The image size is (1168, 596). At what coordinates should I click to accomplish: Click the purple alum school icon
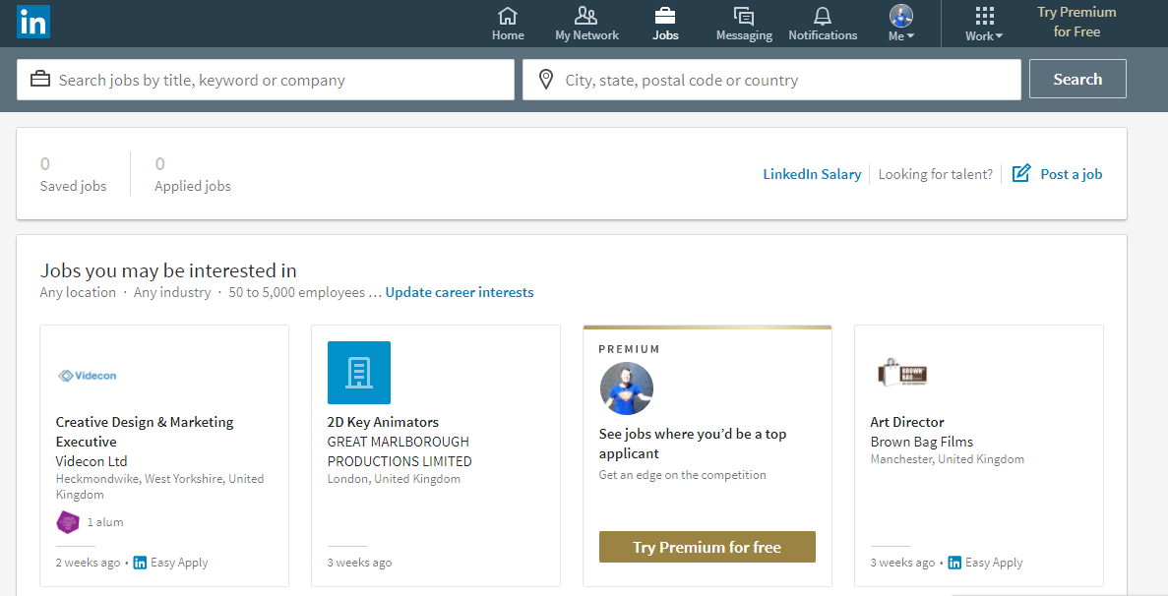(68, 522)
